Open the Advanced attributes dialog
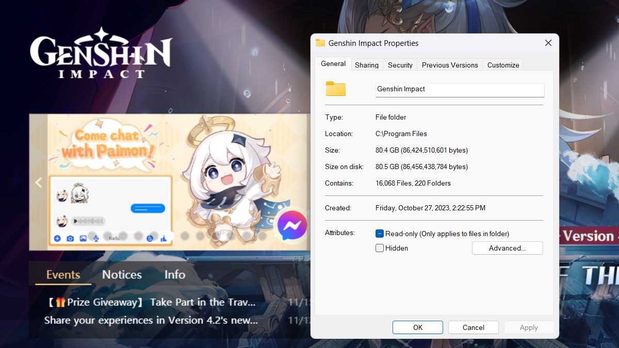The image size is (619, 348). pos(507,248)
